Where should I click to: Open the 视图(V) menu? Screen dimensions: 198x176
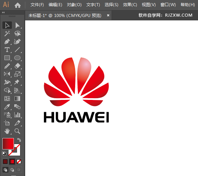tap(149, 5)
